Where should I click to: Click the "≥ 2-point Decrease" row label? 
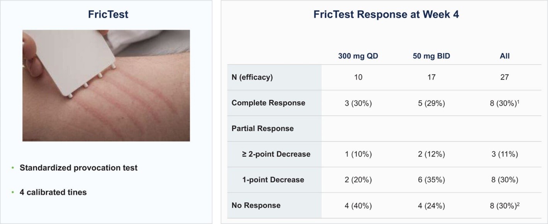click(x=276, y=154)
